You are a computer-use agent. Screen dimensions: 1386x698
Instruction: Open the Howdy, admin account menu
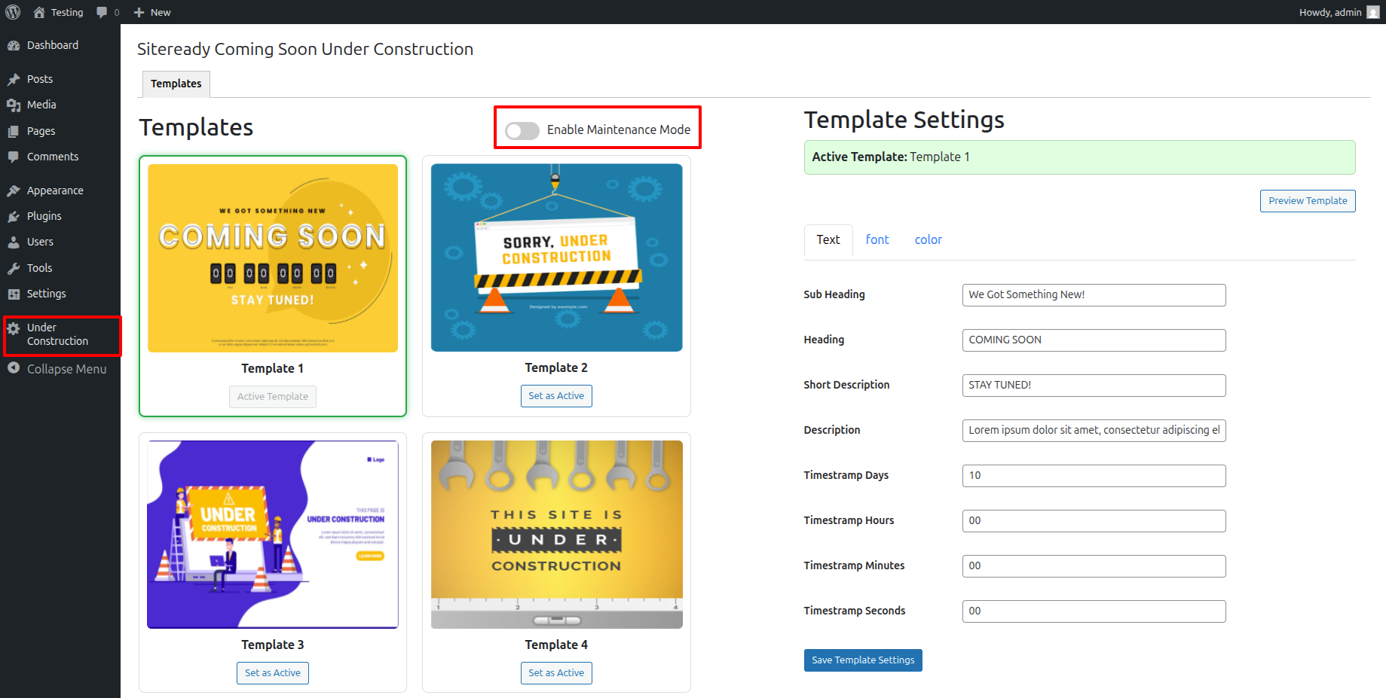tap(1338, 12)
